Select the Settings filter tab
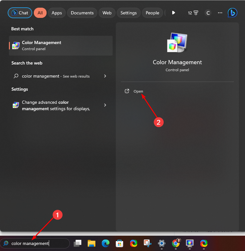The image size is (245, 251). tap(129, 13)
